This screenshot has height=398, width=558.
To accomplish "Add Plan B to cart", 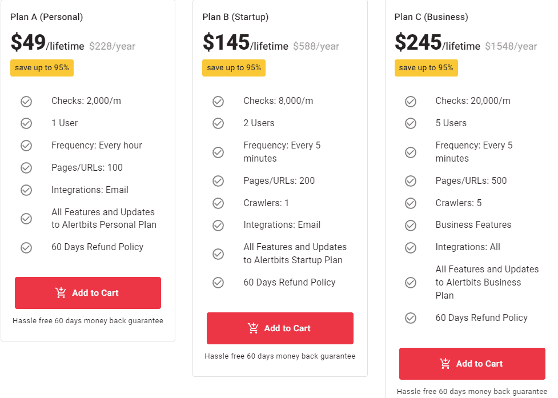I will tap(280, 328).
